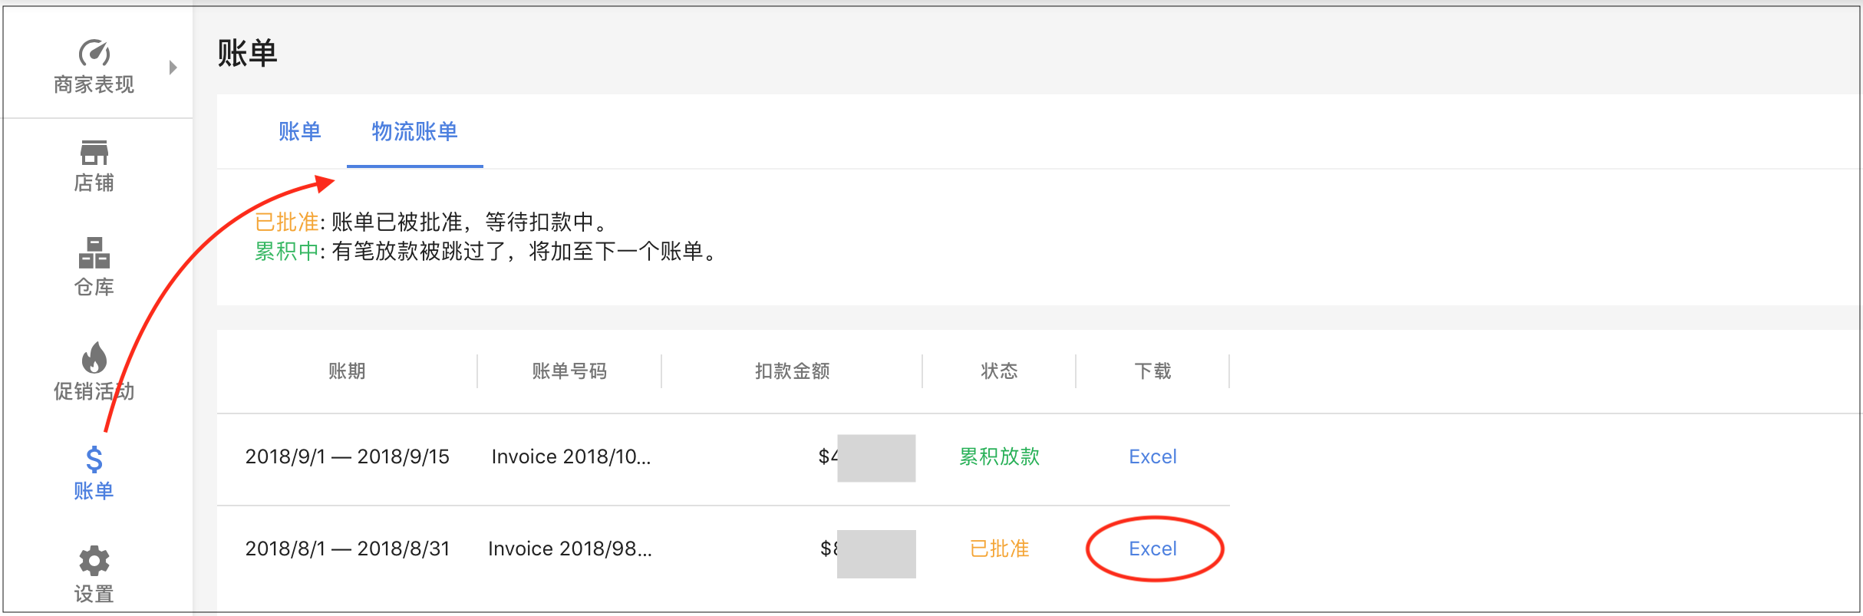Screen dimensions: 1863x616
Task: Download Excel for the September invoice
Action: [1152, 456]
